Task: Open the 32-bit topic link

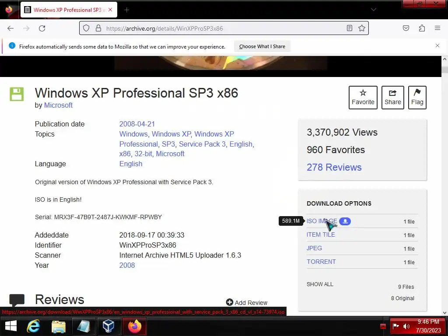Action: (x=143, y=154)
